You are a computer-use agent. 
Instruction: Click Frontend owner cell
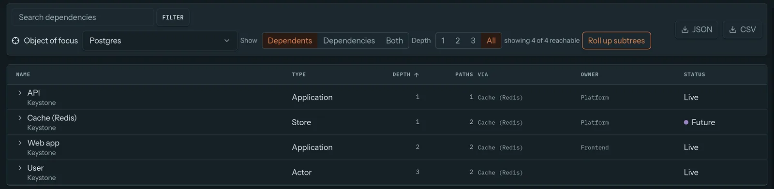(595, 147)
